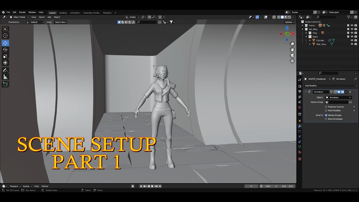Enable the Bone Envelopes checkbox
The height and width of the screenshot is (202, 359).
(326, 119)
